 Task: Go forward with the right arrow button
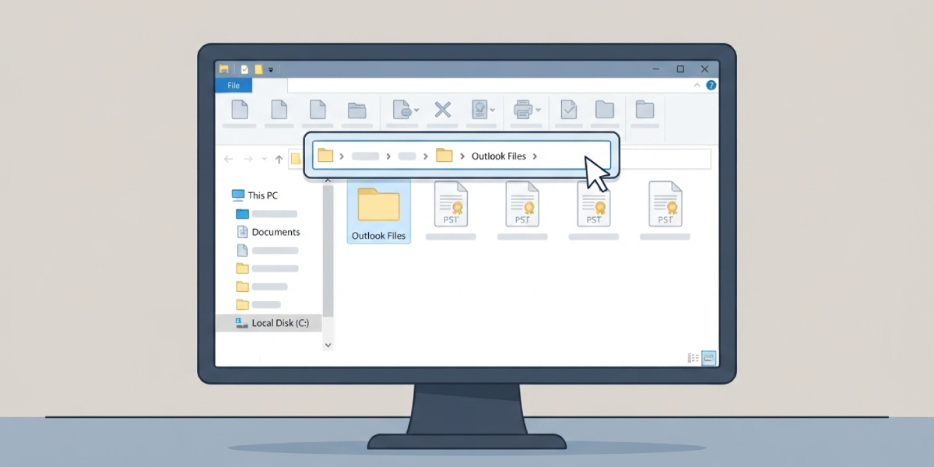pyautogui.click(x=248, y=159)
